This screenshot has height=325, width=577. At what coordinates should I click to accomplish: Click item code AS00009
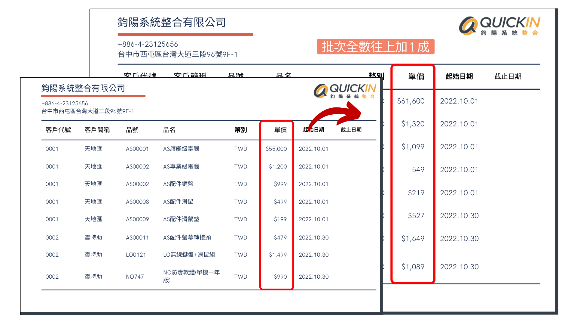click(x=137, y=219)
